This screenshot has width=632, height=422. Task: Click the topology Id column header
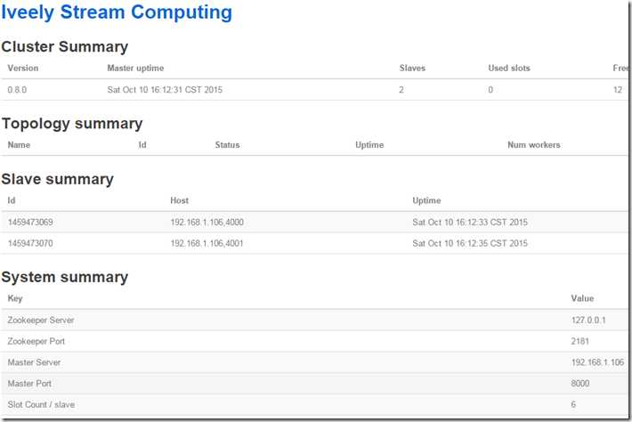tap(142, 145)
